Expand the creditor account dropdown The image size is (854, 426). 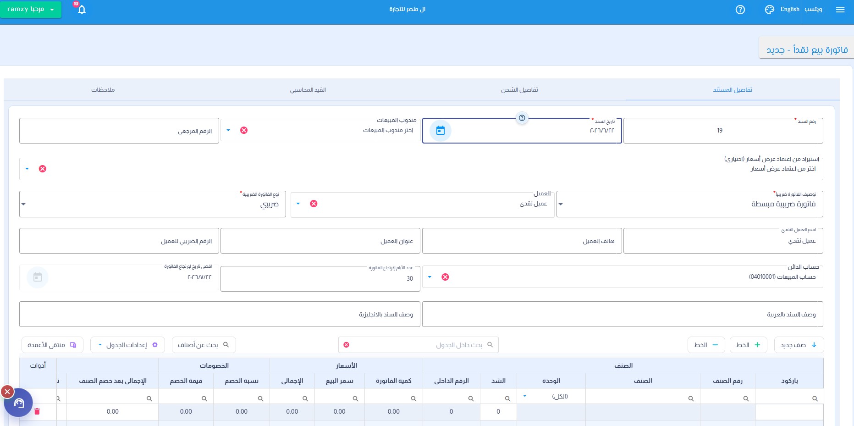tap(430, 277)
